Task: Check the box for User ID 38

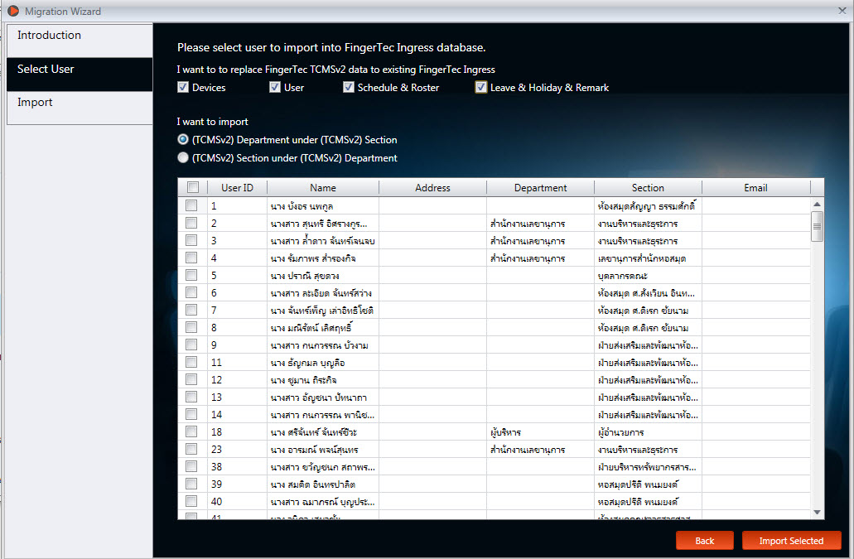Action: coord(191,467)
